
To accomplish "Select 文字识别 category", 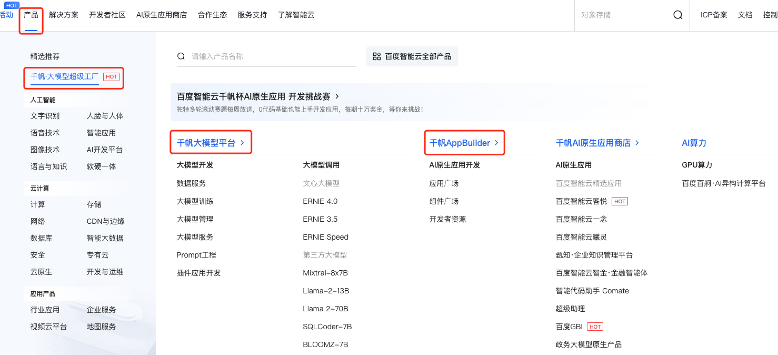I will [x=45, y=116].
